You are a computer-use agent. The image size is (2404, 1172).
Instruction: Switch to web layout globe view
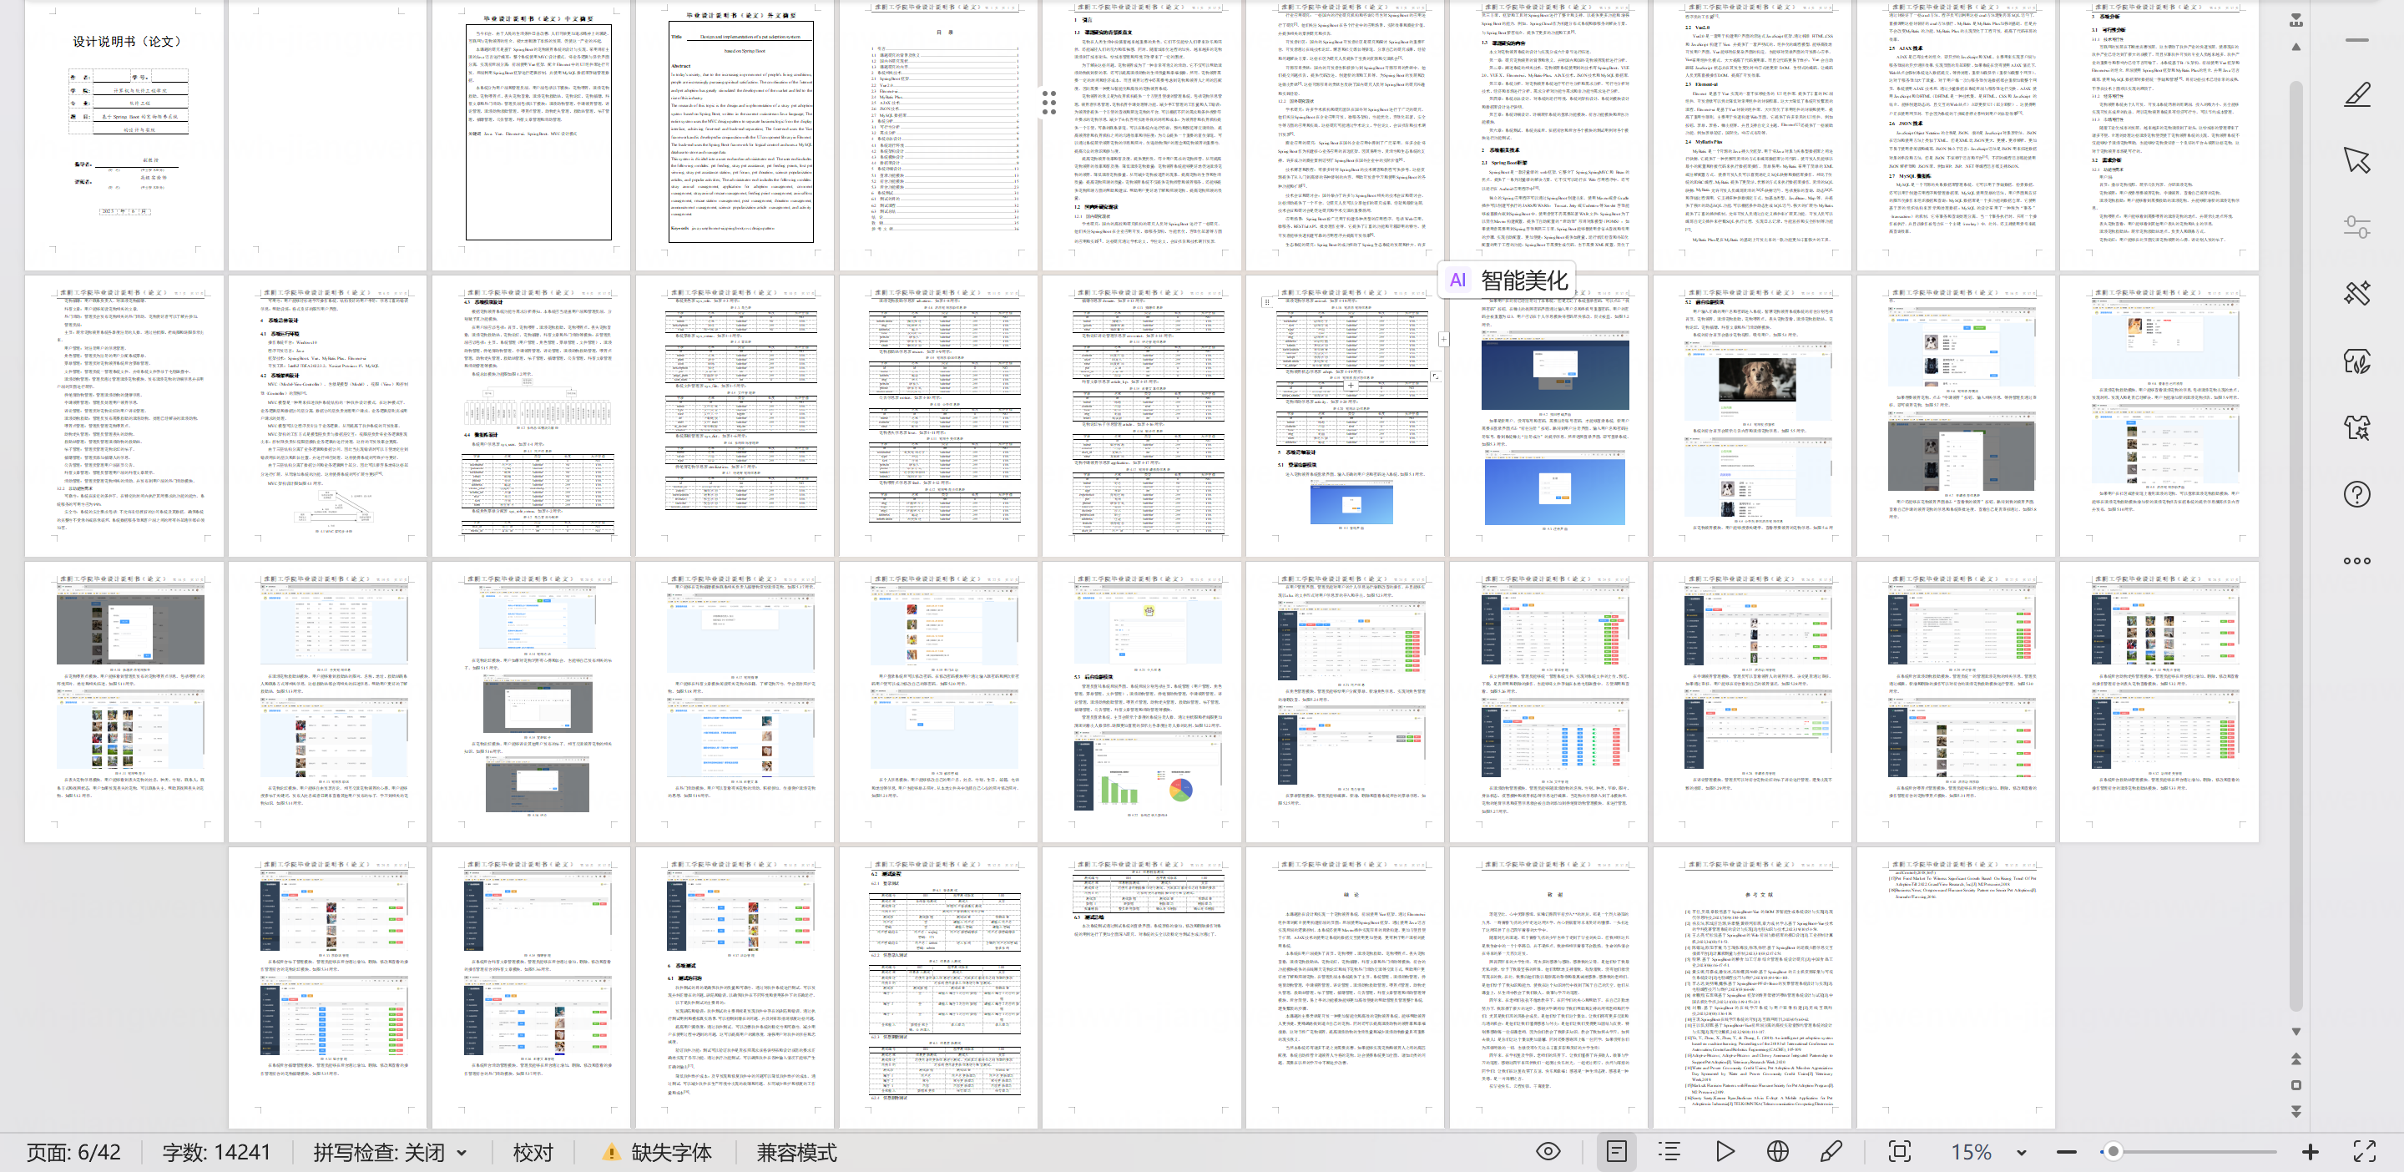point(1778,1151)
